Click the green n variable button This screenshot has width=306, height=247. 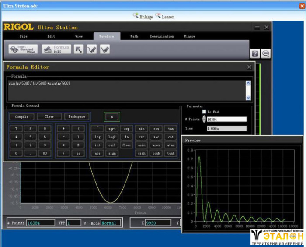click(112, 117)
